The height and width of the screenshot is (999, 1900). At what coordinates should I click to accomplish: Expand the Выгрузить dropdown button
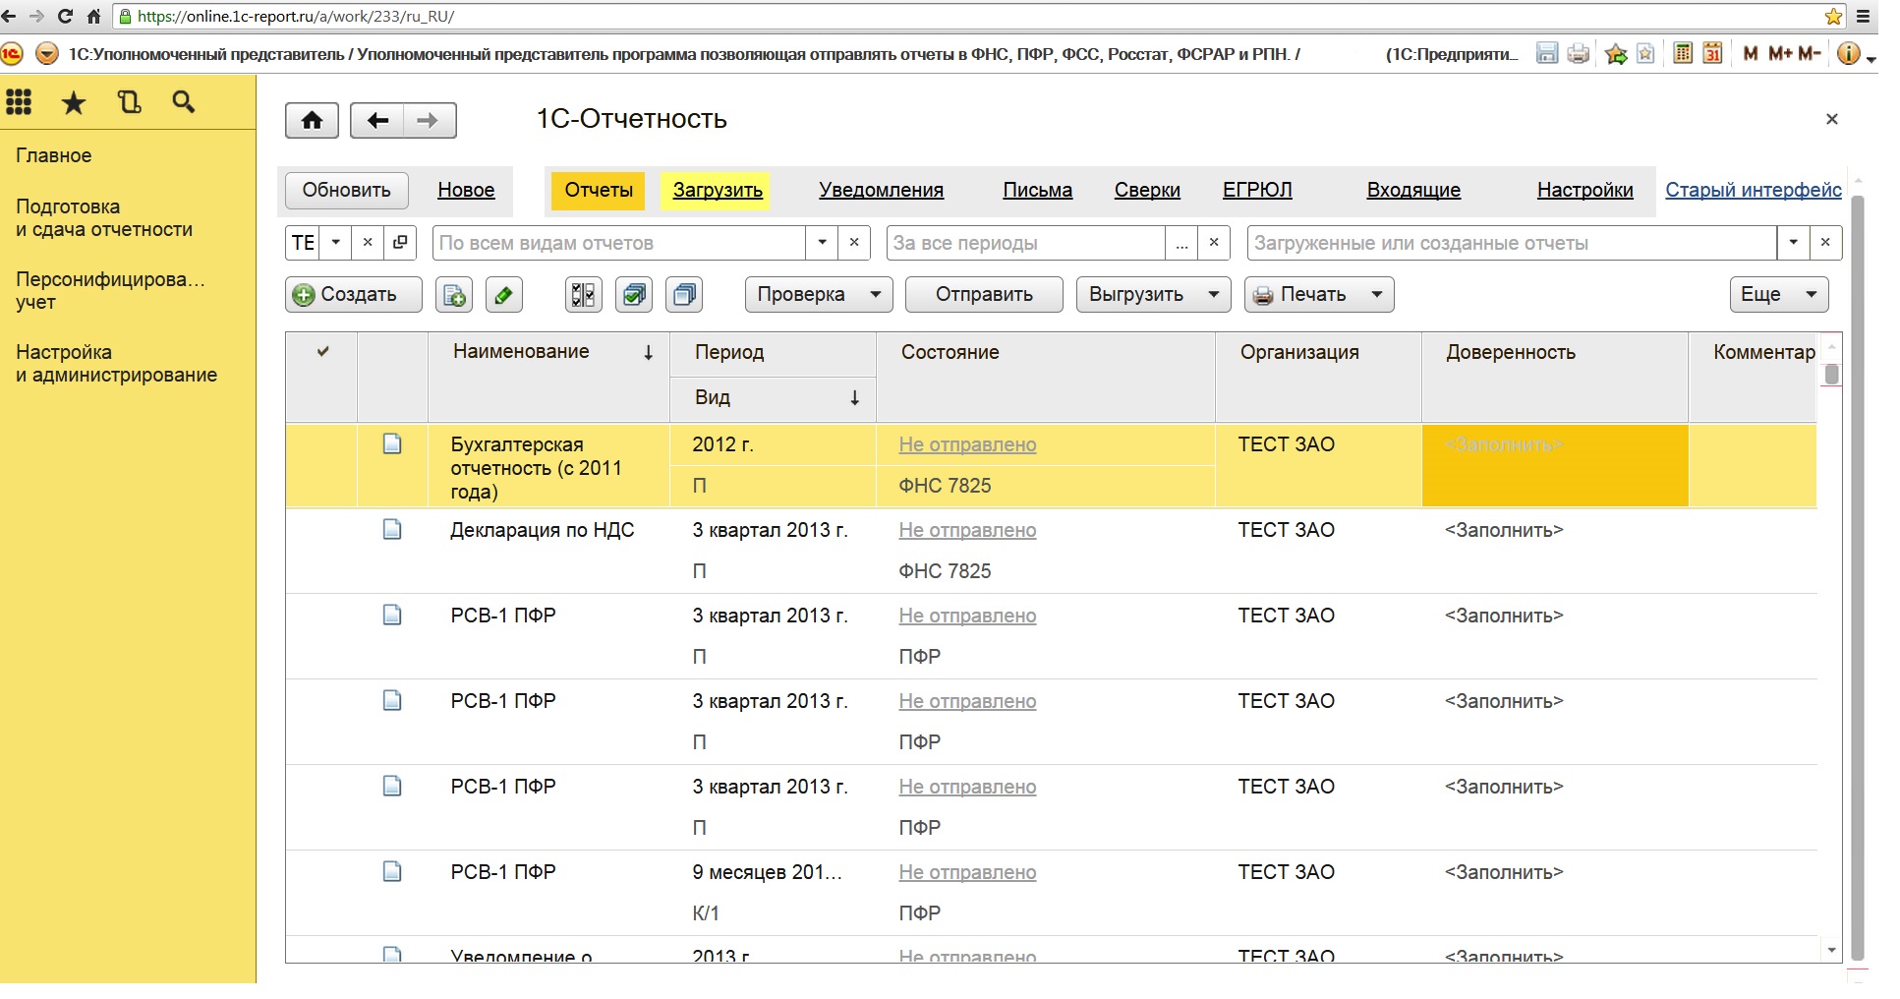(x=1214, y=294)
